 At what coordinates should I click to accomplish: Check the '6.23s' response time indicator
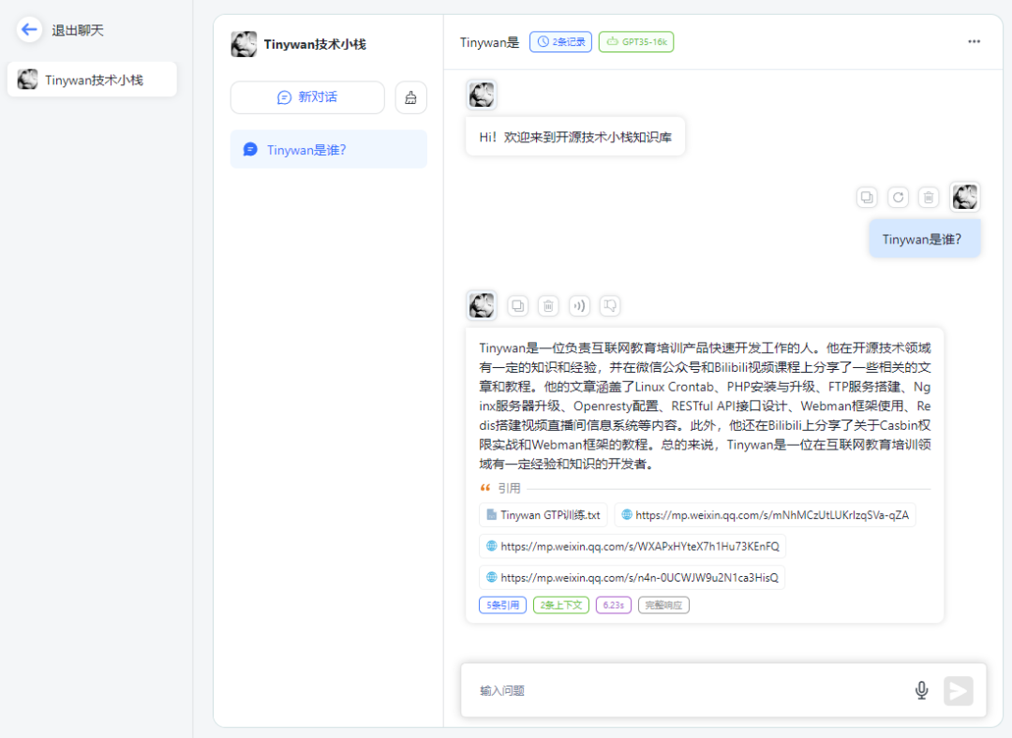613,605
